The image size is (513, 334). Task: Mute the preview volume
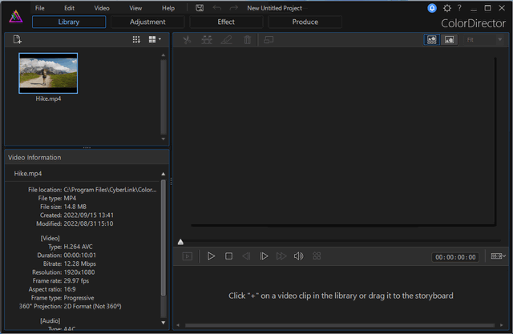(298, 256)
